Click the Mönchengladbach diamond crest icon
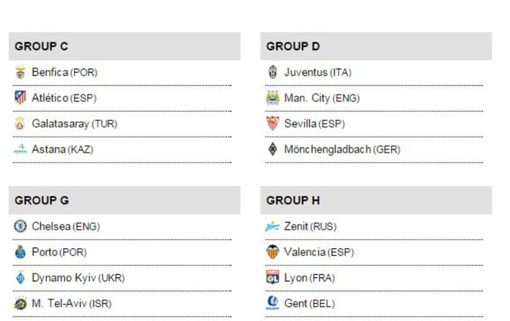The height and width of the screenshot is (321, 510). [272, 150]
